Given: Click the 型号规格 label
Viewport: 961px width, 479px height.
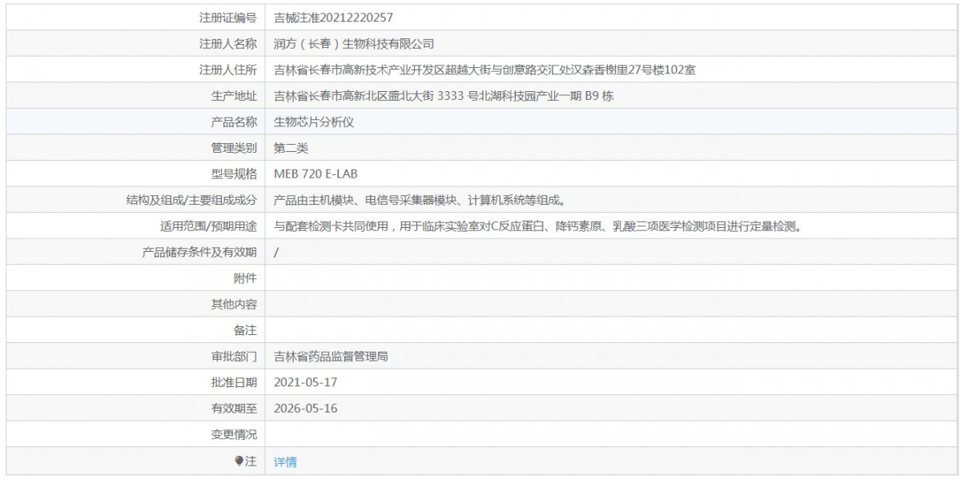Looking at the screenshot, I should click(234, 174).
